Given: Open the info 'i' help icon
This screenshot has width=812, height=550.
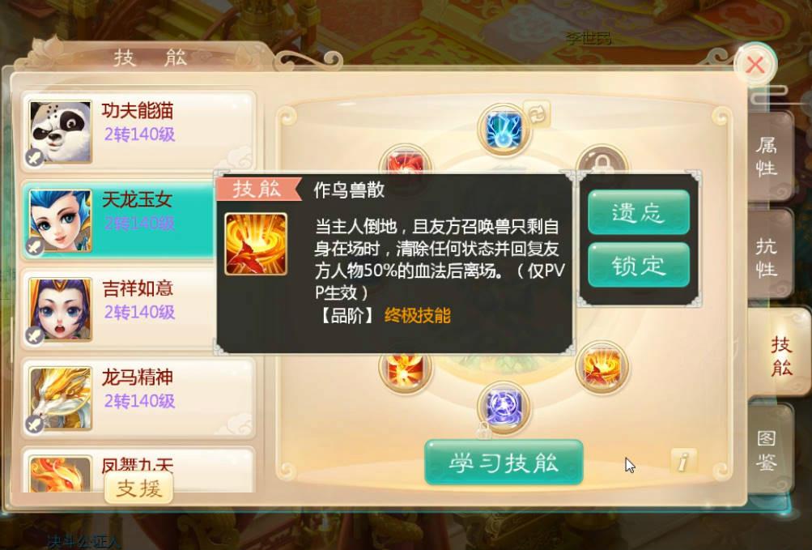Looking at the screenshot, I should point(683,460).
